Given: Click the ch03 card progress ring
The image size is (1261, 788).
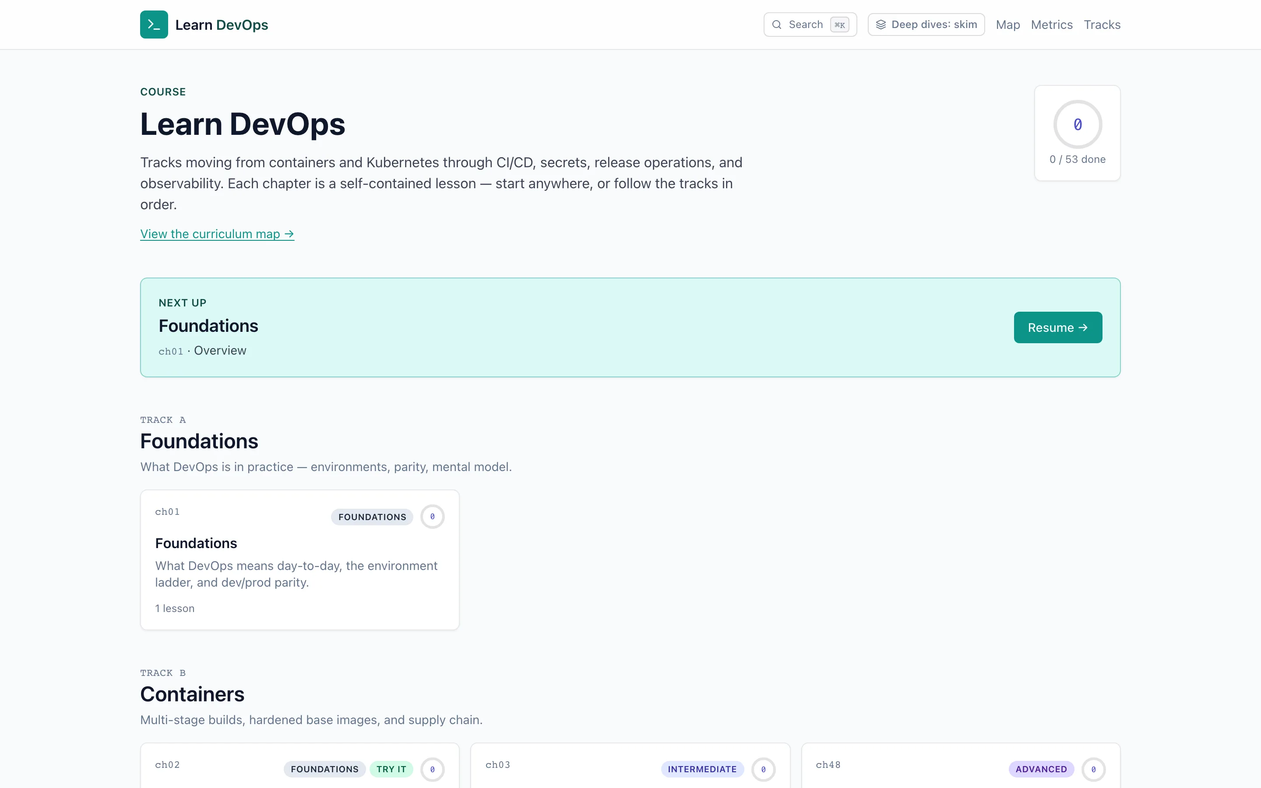Looking at the screenshot, I should click(x=763, y=769).
